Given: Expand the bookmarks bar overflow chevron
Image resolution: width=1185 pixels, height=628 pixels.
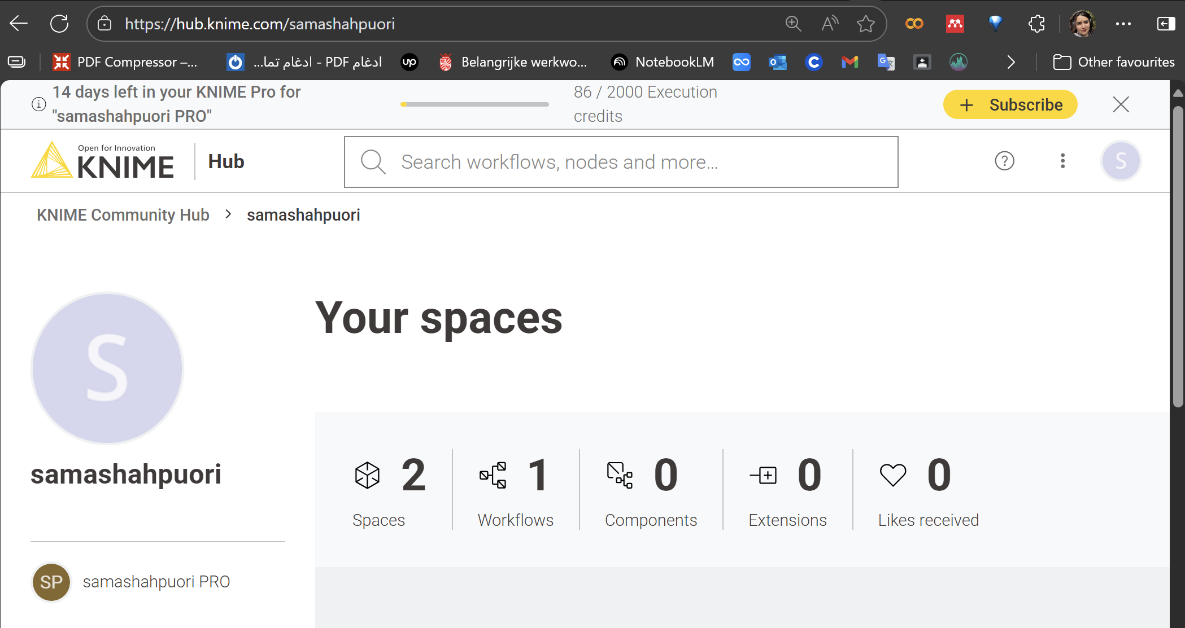Looking at the screenshot, I should click(1011, 62).
